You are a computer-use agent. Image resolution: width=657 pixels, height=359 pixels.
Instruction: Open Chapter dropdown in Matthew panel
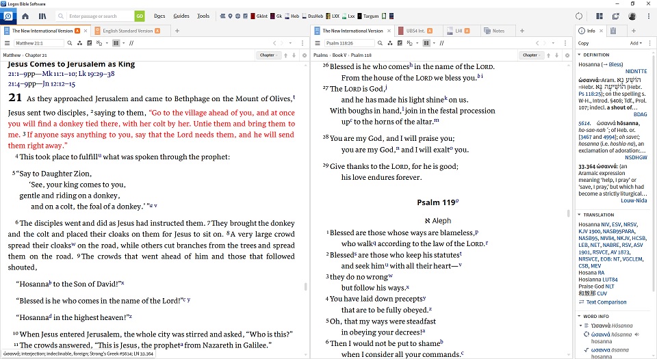269,55
